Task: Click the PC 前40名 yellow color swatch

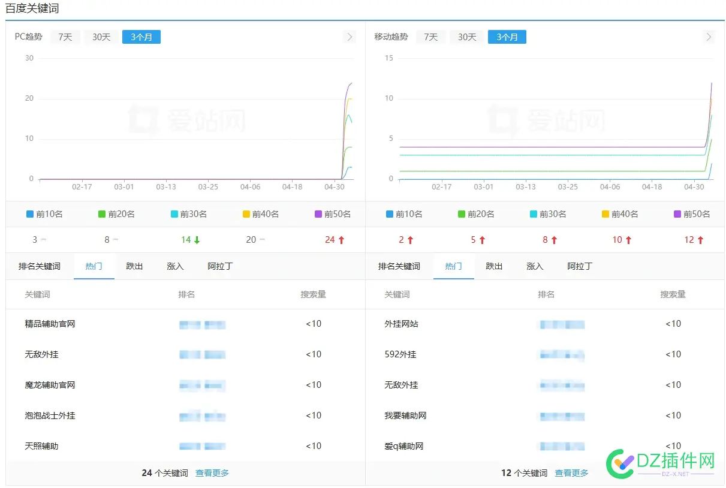Action: (x=246, y=214)
